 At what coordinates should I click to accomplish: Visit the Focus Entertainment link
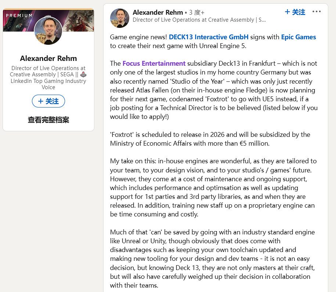point(154,63)
